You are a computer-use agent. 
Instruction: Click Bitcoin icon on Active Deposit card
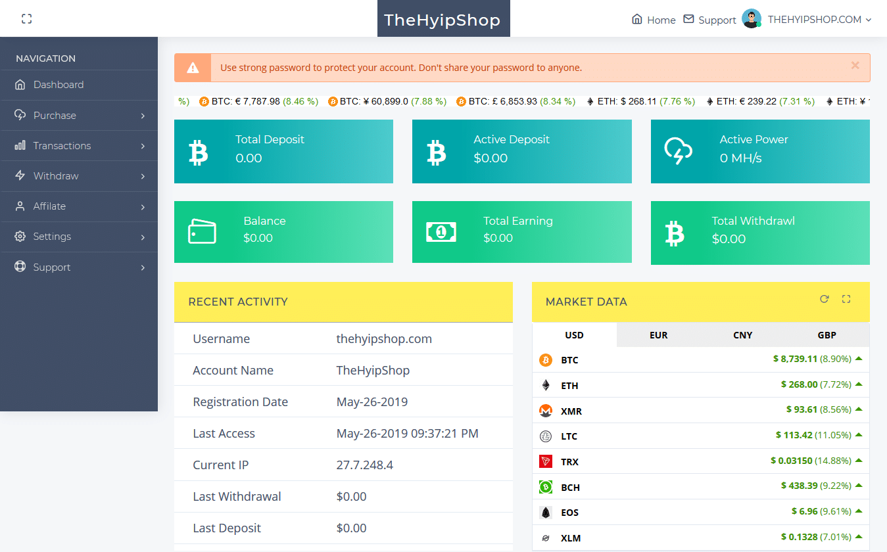(436, 152)
